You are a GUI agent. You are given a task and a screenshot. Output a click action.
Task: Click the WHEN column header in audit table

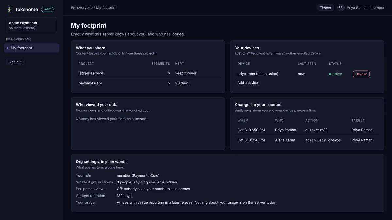[x=243, y=120]
